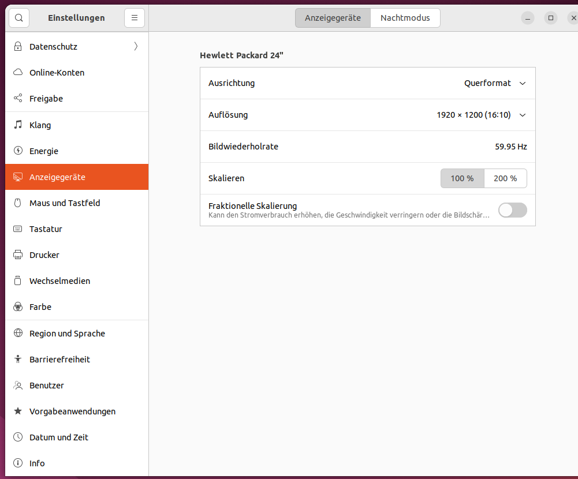Image resolution: width=578 pixels, height=479 pixels.
Task: Go to Tastatur settings
Action: click(77, 229)
